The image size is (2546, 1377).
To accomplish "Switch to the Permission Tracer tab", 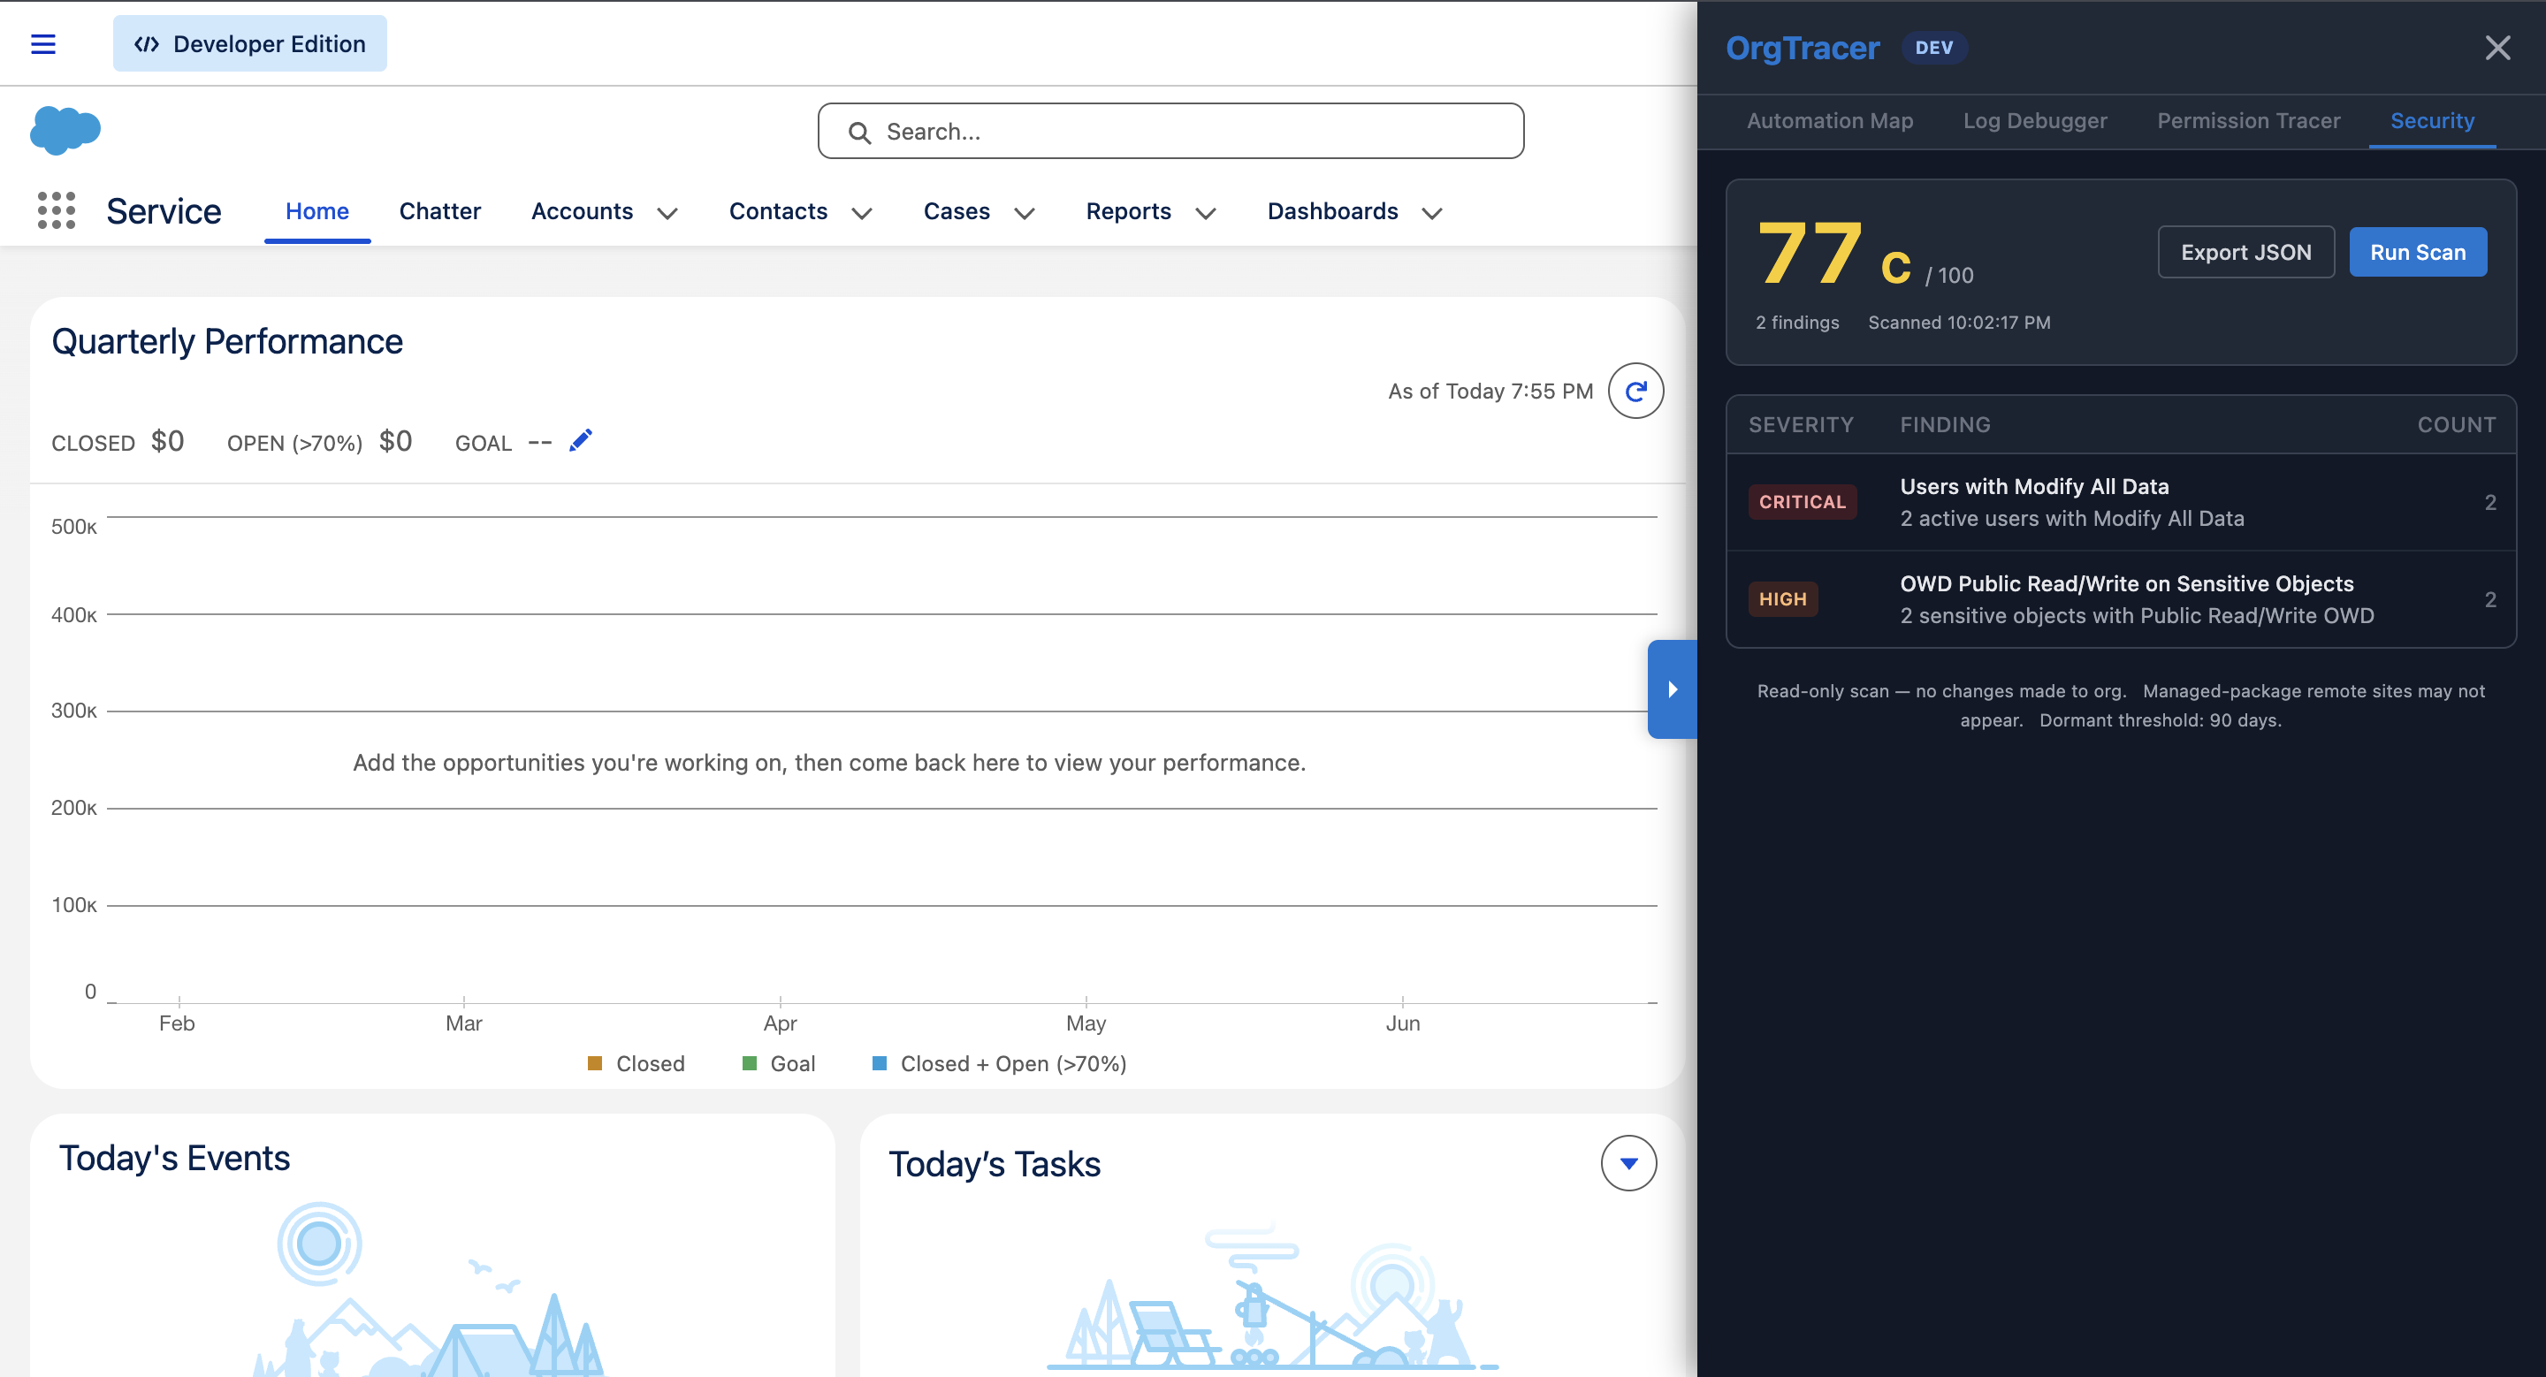I will click(x=2248, y=120).
